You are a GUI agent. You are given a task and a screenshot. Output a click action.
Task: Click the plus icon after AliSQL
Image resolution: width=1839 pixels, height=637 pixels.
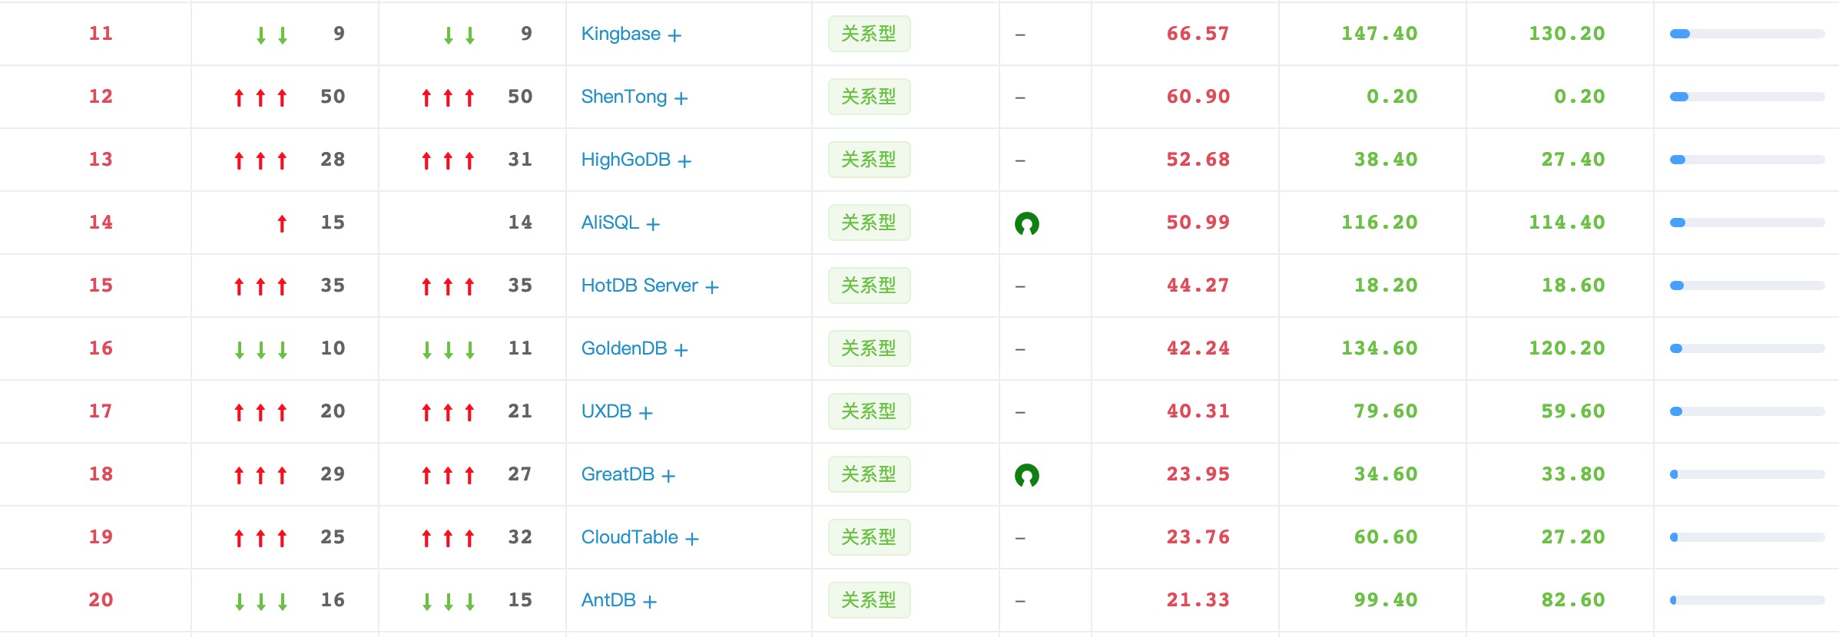point(653,224)
